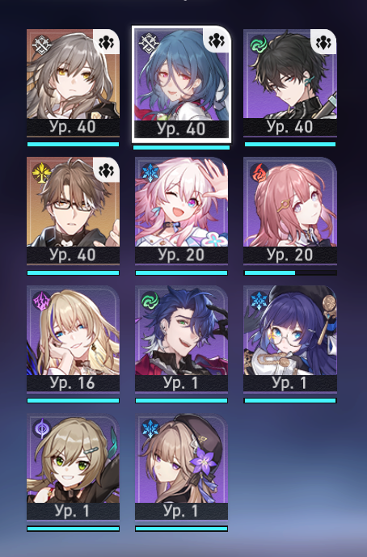Click the Wind element icon on the Sampo card
The height and width of the screenshot is (557, 367).
click(x=150, y=301)
